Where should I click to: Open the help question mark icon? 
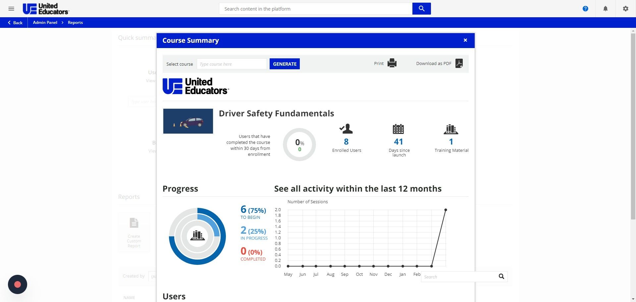(x=585, y=9)
